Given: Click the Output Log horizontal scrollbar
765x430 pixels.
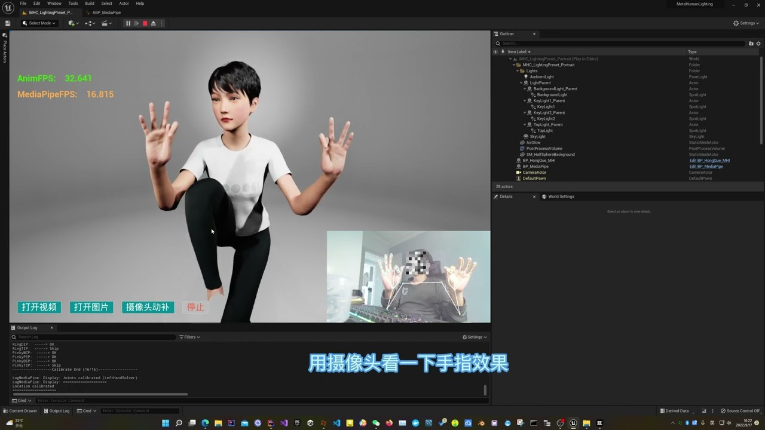Looking at the screenshot, I should 100,394.
